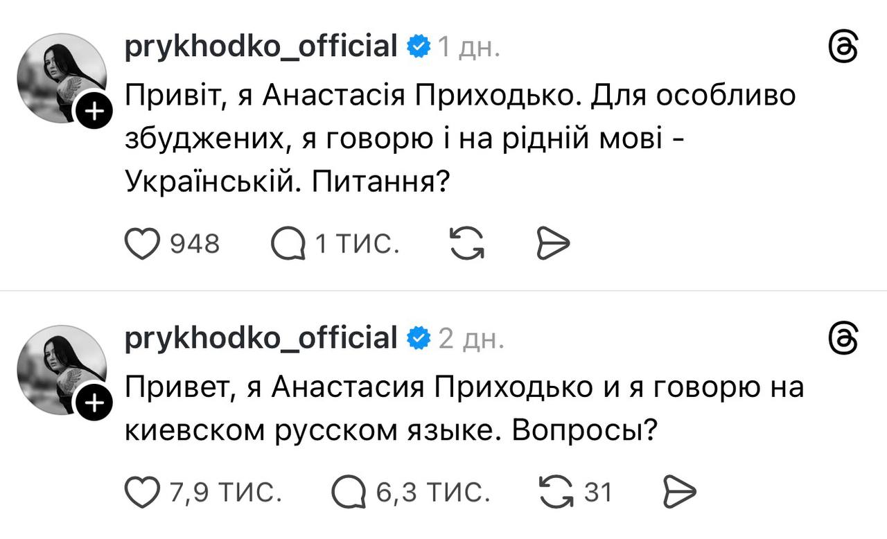Click the Threads logo on the first post
This screenshot has width=887, height=539.
[x=844, y=49]
